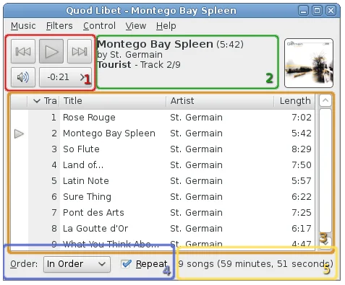Open the Control menu

(x=99, y=26)
